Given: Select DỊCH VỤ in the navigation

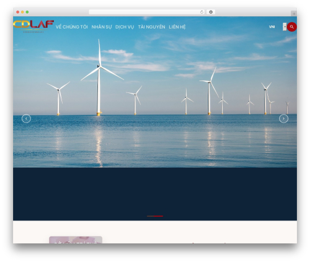Looking at the screenshot, I should [125, 27].
